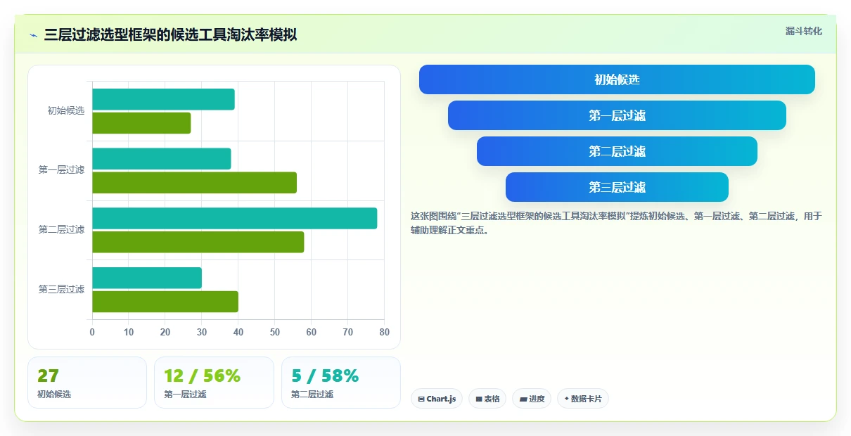Image resolution: width=851 pixels, height=436 pixels.
Task: Click the green bar for 初始候选
Action: point(141,123)
